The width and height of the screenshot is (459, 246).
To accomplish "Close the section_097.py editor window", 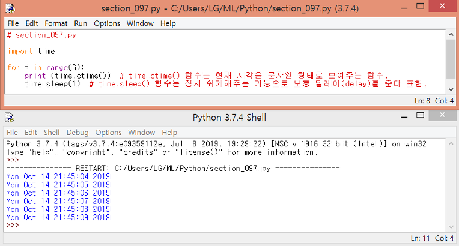I will [442, 6].
